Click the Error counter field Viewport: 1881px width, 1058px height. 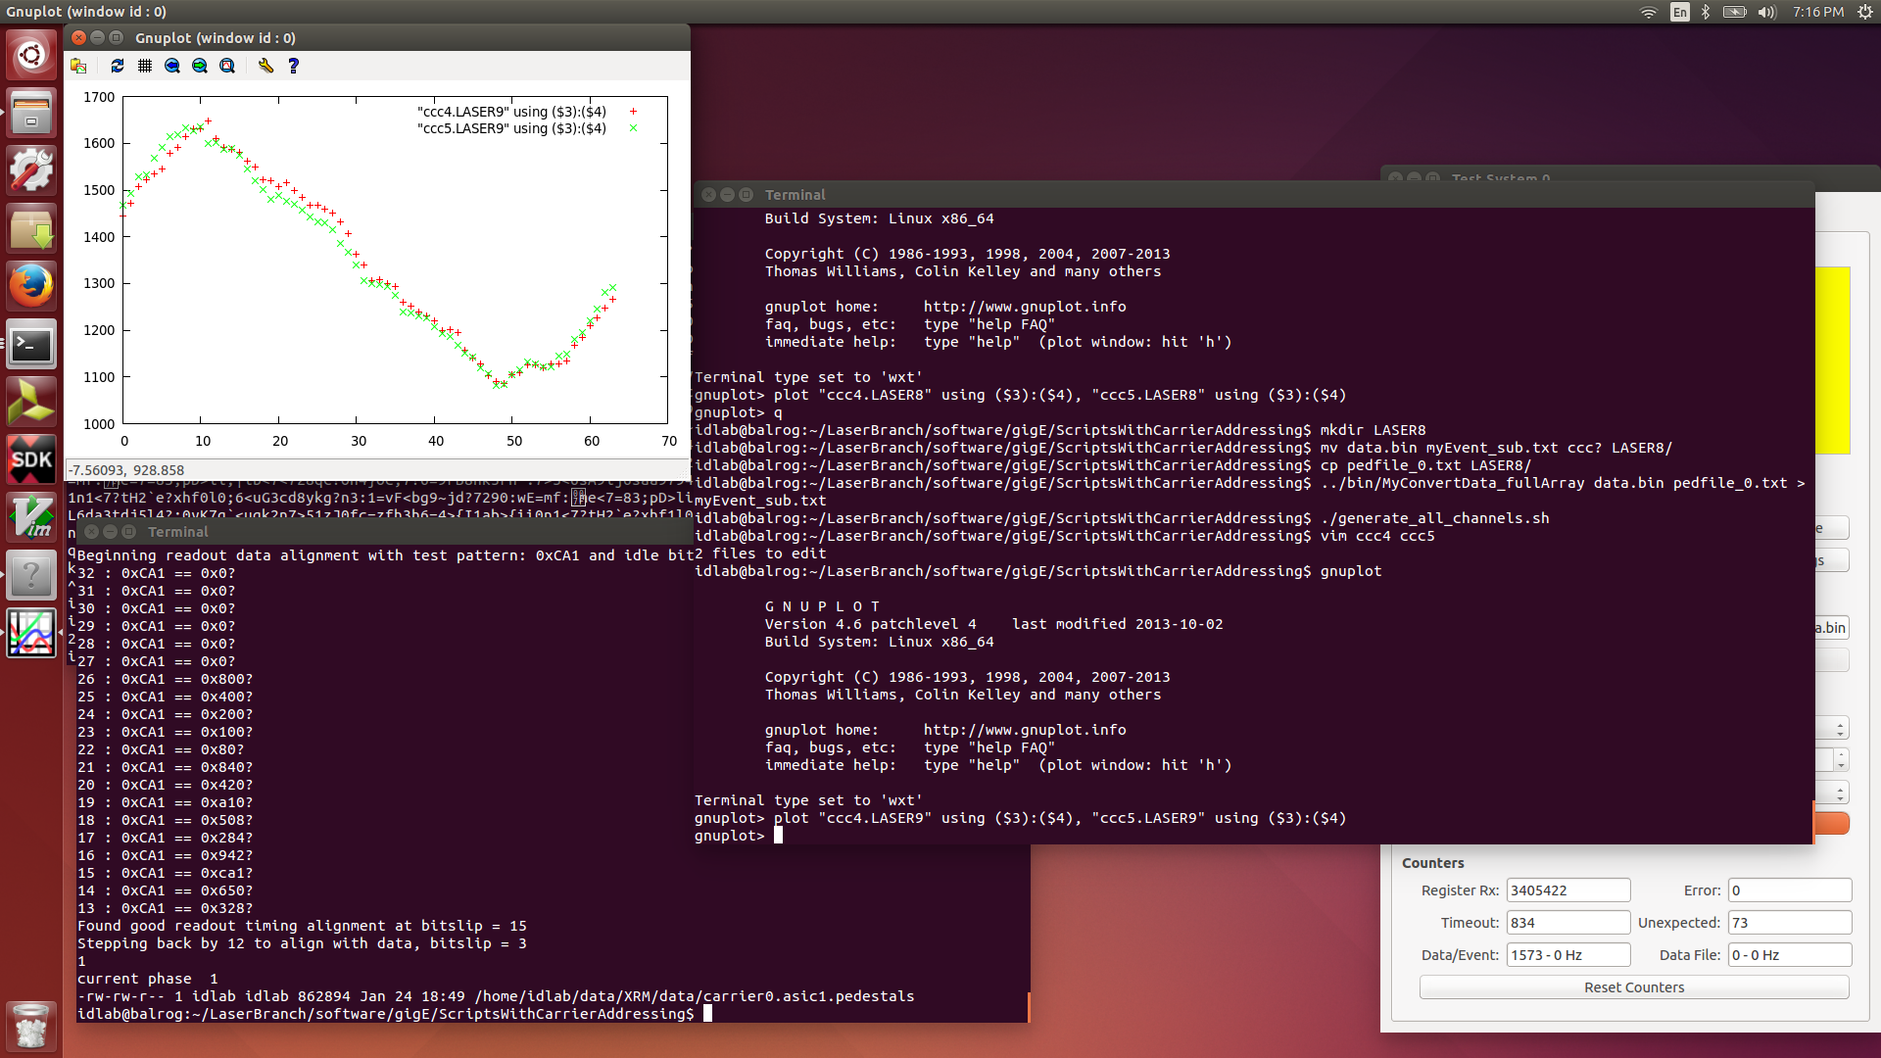(1790, 890)
